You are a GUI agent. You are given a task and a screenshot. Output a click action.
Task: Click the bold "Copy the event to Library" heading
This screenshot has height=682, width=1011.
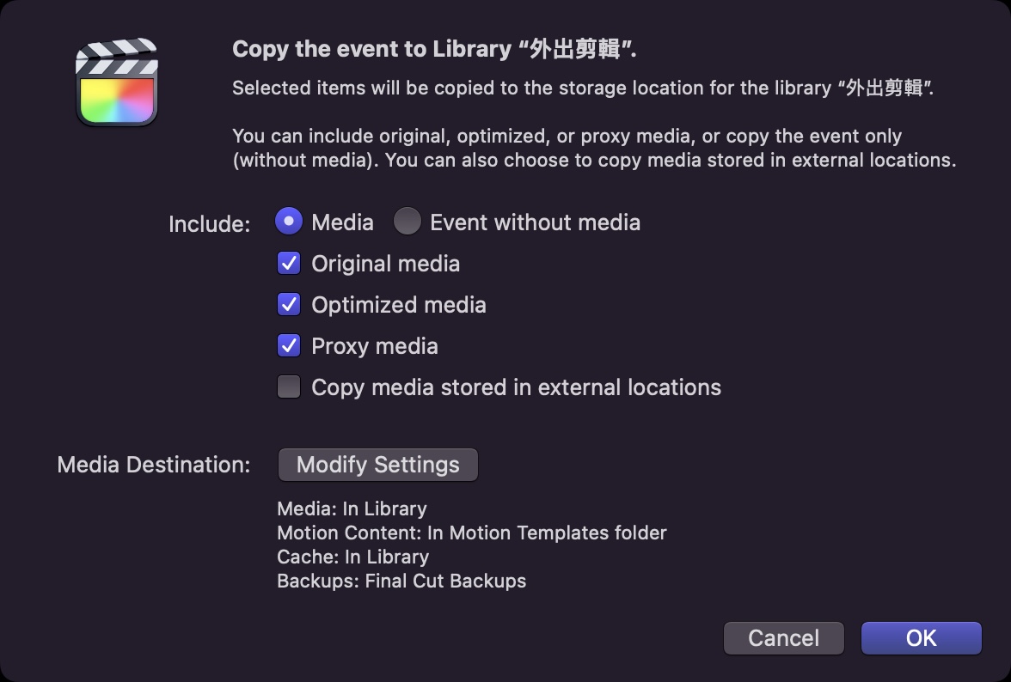[x=434, y=49]
